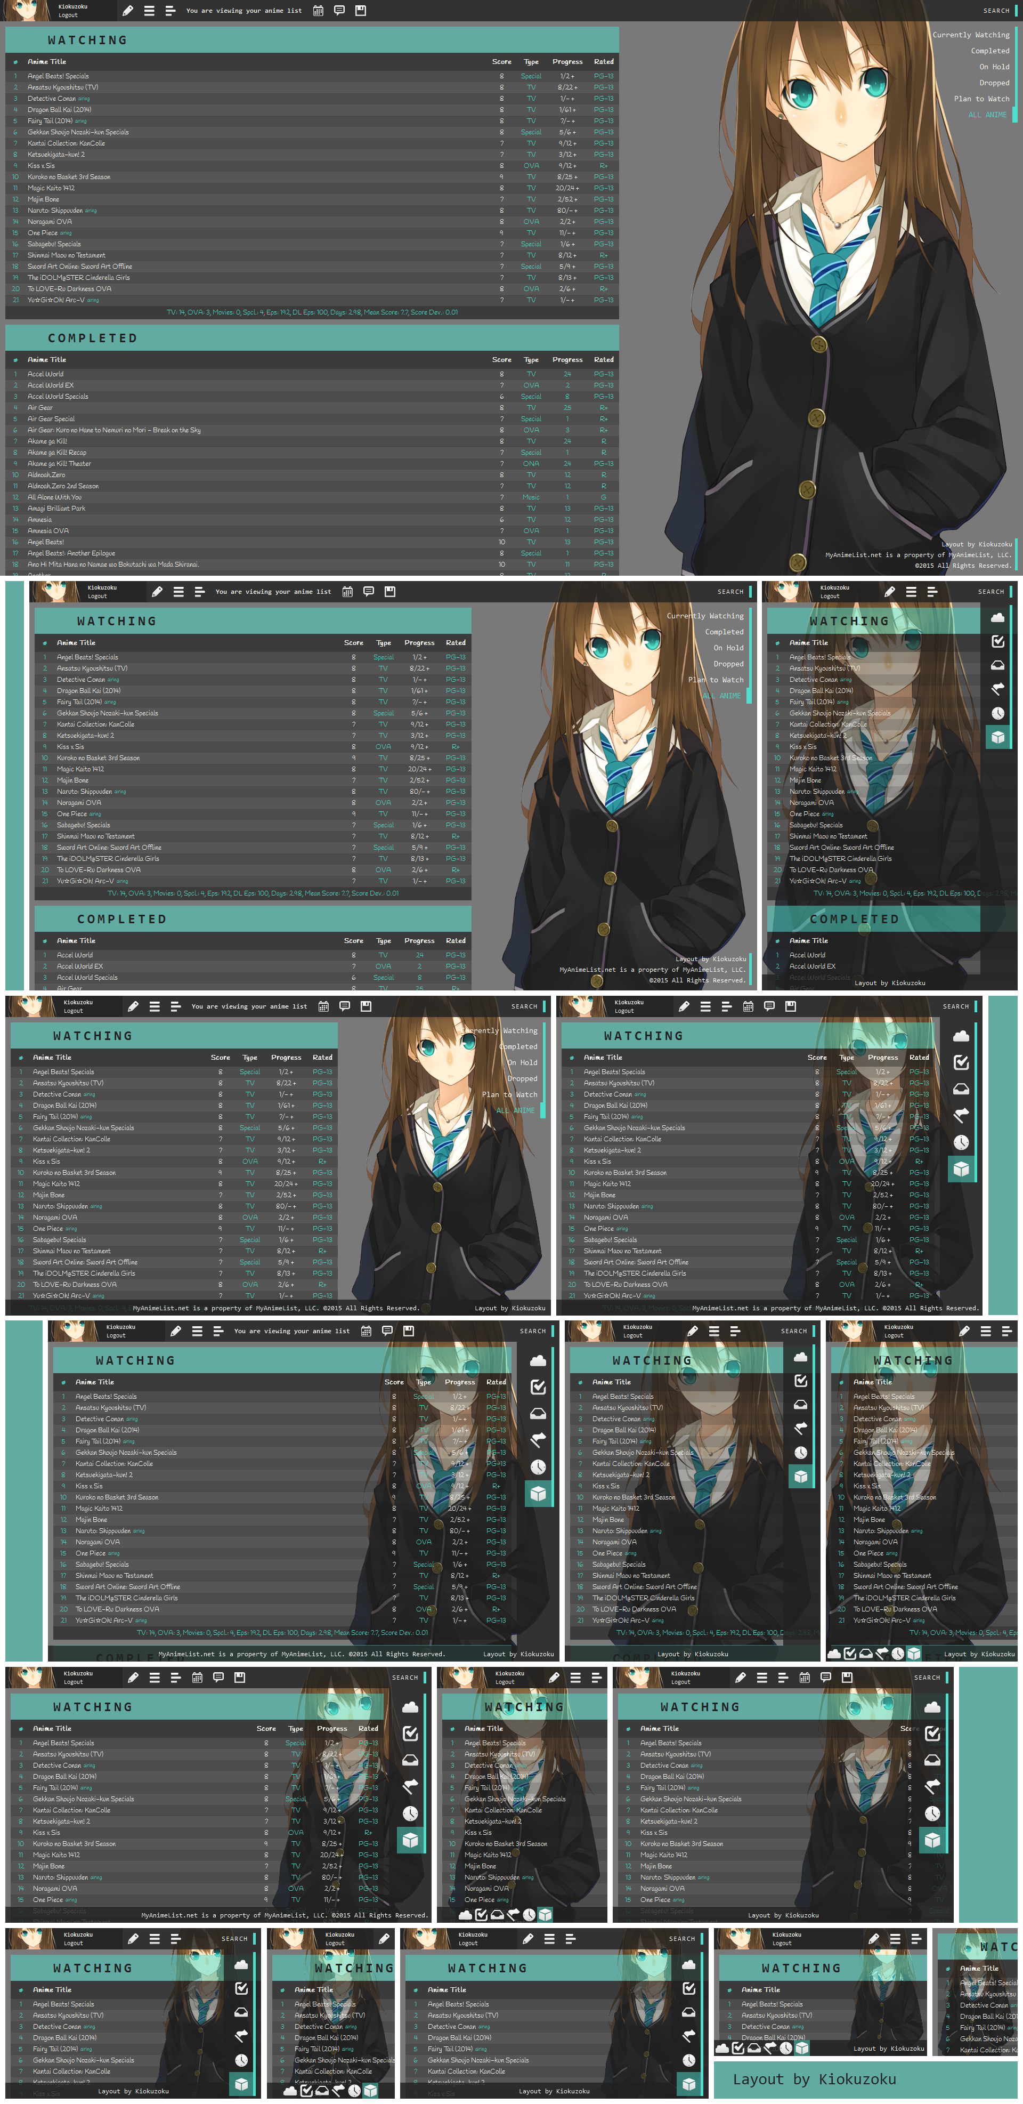This screenshot has height=2104, width=1023.
Task: Click the inbox tray icon in the second-row narrow panel
Action: [x=997, y=666]
